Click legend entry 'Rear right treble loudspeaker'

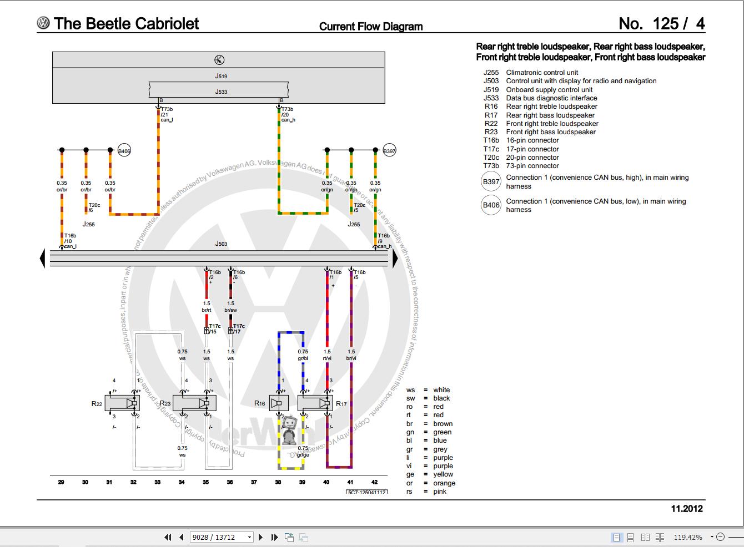551,107
